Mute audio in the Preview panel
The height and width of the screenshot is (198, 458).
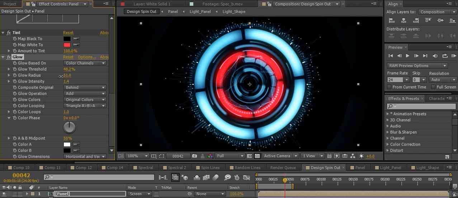pos(435,56)
